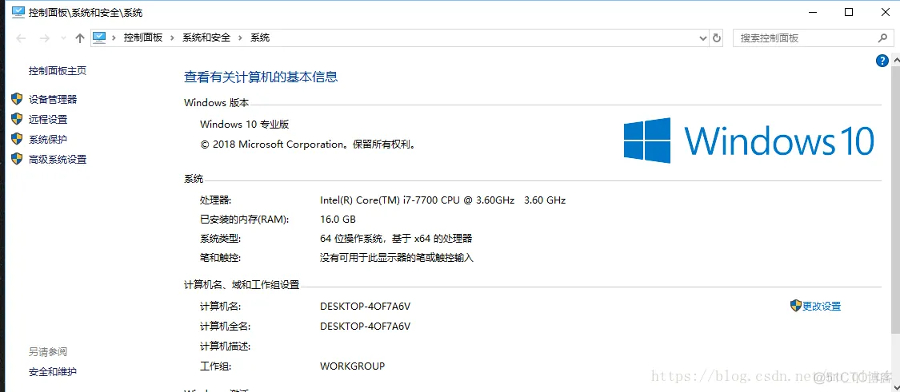Open 设备管理器 link
The width and height of the screenshot is (900, 392).
point(53,99)
